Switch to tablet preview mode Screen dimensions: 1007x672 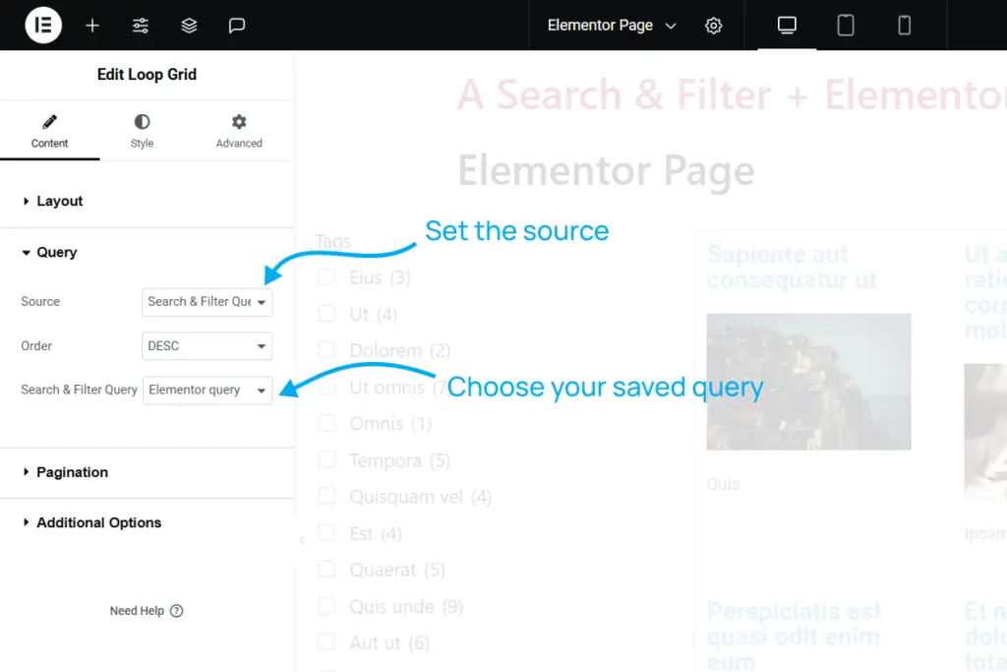(x=846, y=25)
